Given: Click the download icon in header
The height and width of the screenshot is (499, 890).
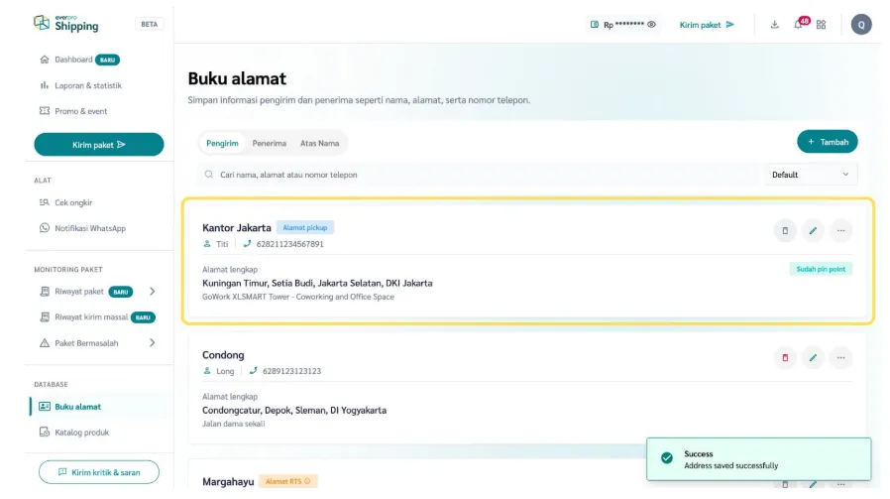Looking at the screenshot, I should (x=775, y=25).
